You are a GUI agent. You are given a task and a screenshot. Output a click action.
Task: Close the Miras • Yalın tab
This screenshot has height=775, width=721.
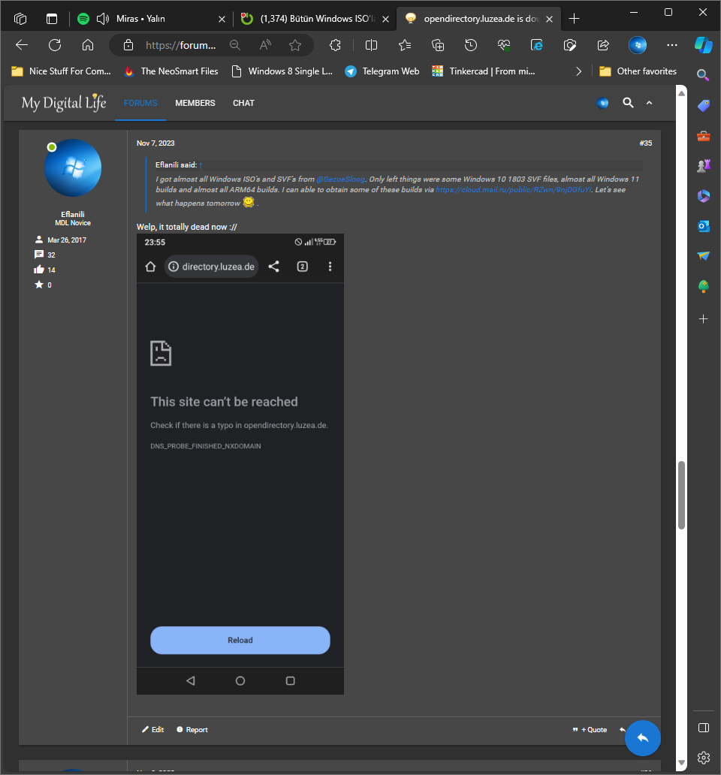tap(222, 19)
